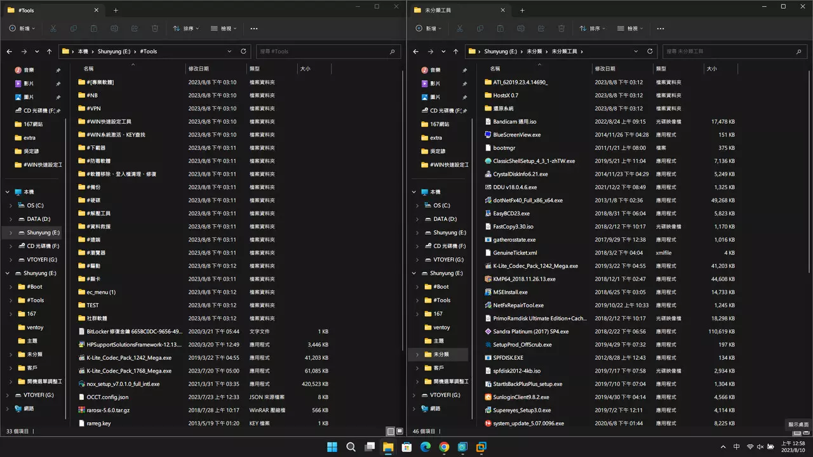Open 檢視 view dropdown in 未分類工具 window

630,29
